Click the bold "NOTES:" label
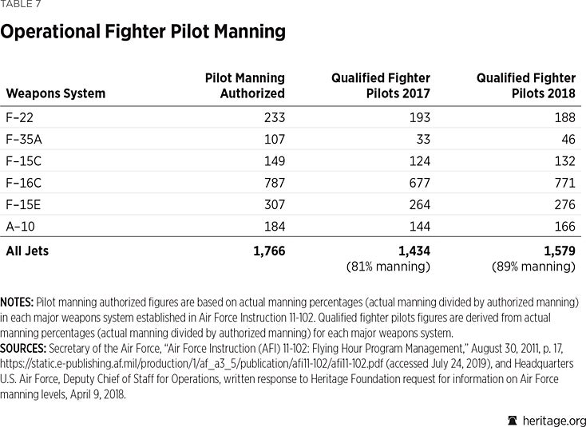Image resolution: width=586 pixels, height=427 pixels. (x=16, y=304)
